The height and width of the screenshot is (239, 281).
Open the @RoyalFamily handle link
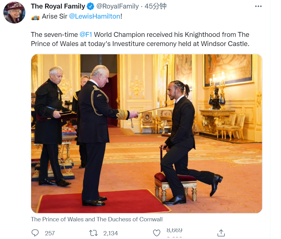118,6
